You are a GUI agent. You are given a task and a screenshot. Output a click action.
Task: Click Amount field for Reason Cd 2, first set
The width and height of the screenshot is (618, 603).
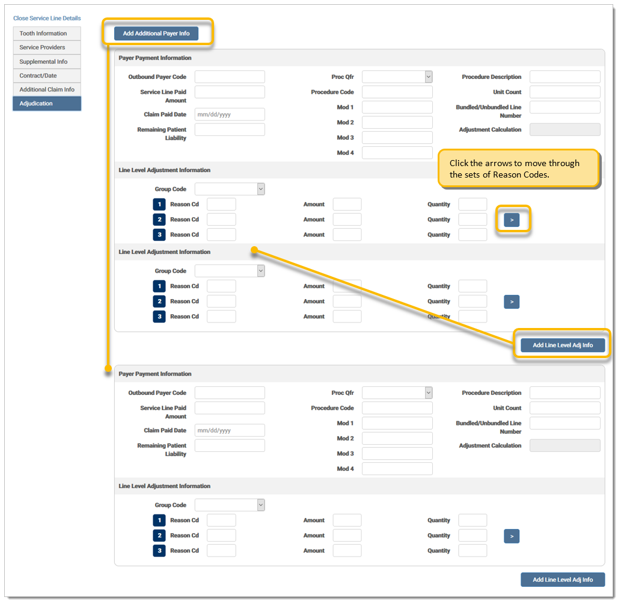347,220
